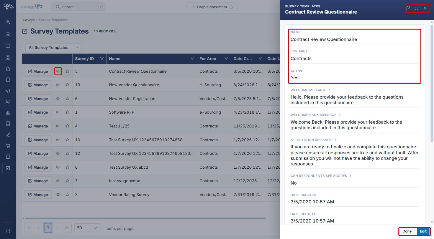Click the Drop a document upload area
434x239 pixels.
click(x=212, y=7)
